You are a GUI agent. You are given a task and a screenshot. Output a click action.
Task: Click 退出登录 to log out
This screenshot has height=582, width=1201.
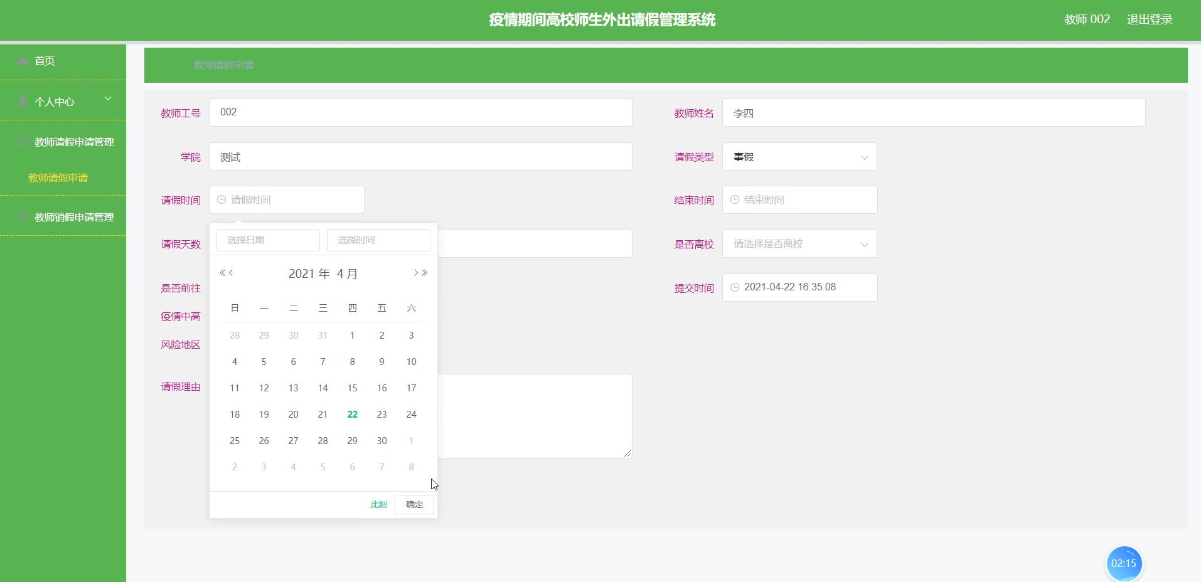click(1150, 19)
